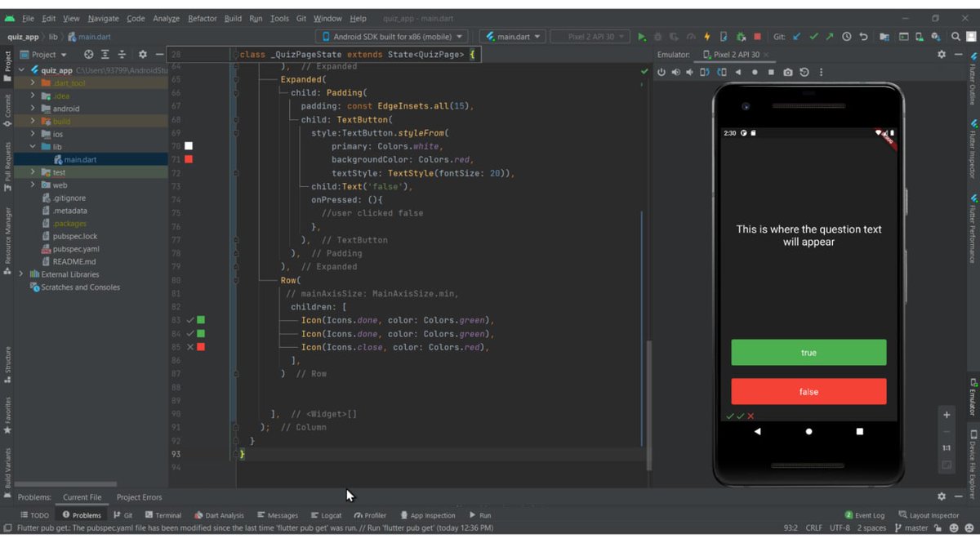Tap the green true button in emulator
This screenshot has width=980, height=543.
[x=808, y=353]
